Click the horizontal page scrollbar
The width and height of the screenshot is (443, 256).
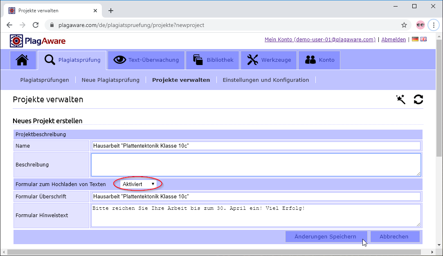(x=214, y=252)
